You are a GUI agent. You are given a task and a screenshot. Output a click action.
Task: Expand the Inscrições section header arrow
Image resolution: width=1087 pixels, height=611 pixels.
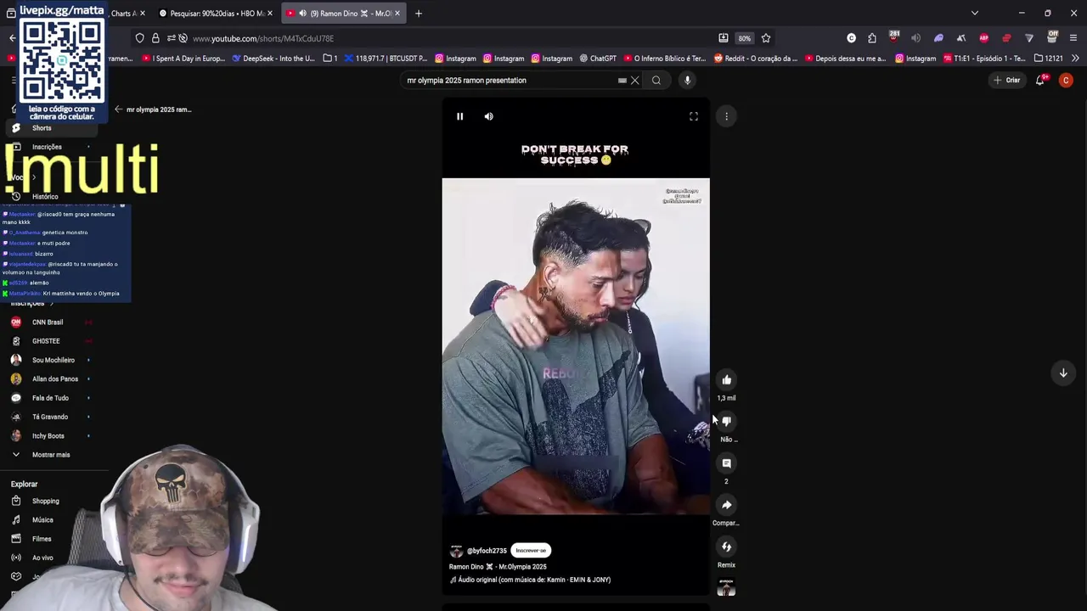[52, 304]
